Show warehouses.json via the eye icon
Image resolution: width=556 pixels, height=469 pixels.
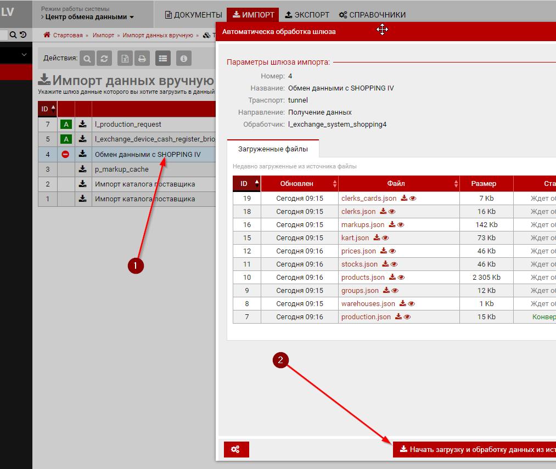[x=411, y=304]
